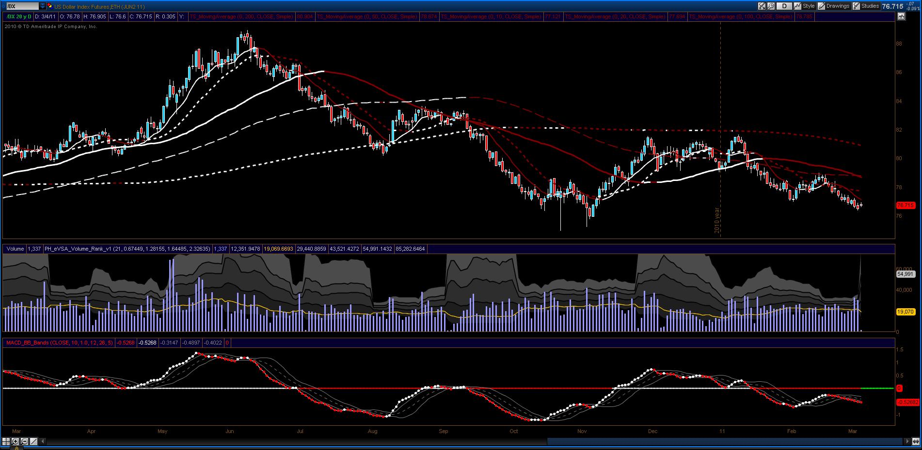Open the quick study tool with arrow
This screenshot has height=450, width=922.
point(762,6)
